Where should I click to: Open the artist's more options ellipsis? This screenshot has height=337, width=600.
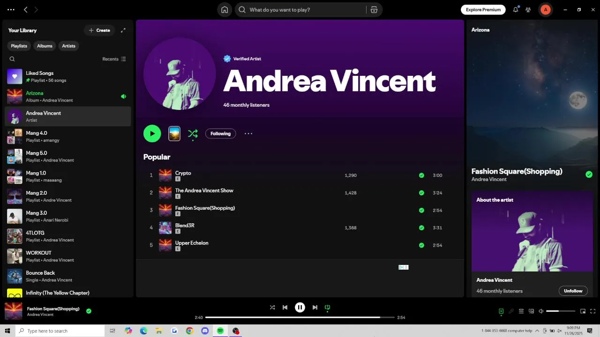click(248, 133)
